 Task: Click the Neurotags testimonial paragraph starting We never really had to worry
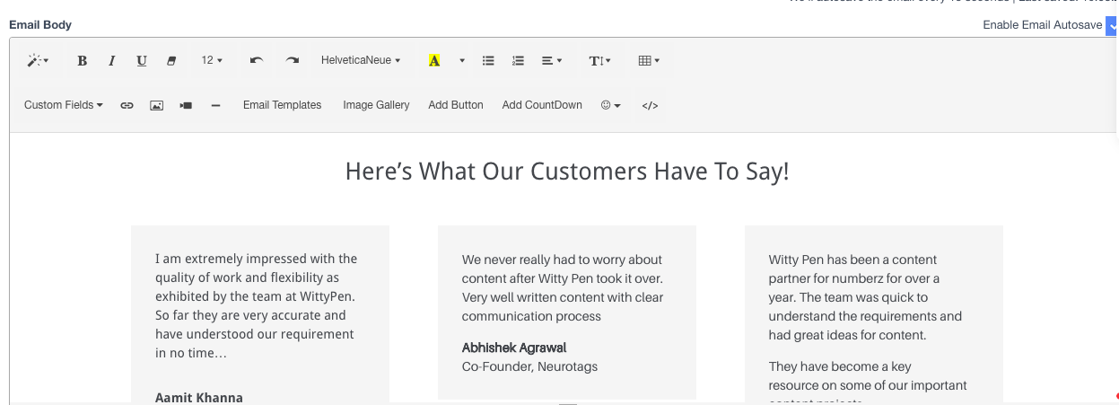point(563,287)
